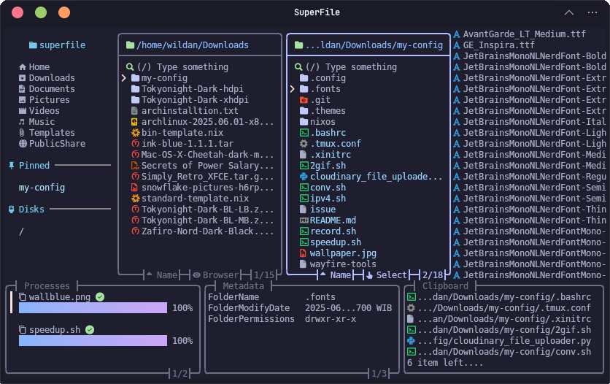This screenshot has height=384, width=610.
Task: Click the up chevron in title bar
Action: point(568,12)
